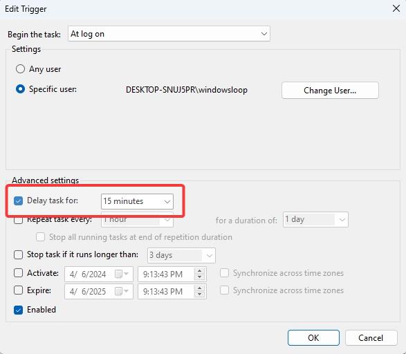The height and width of the screenshot is (354, 406).
Task: Decrease Expire time with the down arrow
Action: pyautogui.click(x=199, y=295)
